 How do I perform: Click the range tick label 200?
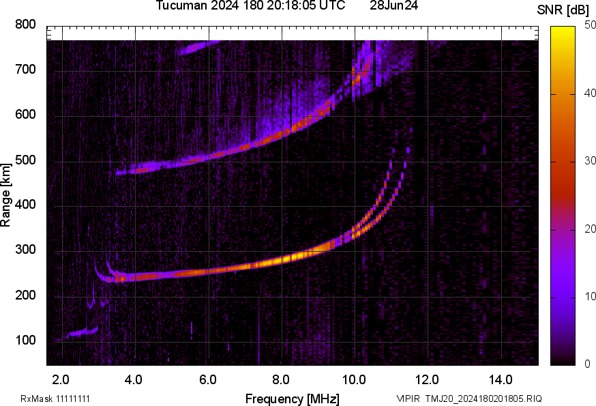pyautogui.click(x=25, y=295)
